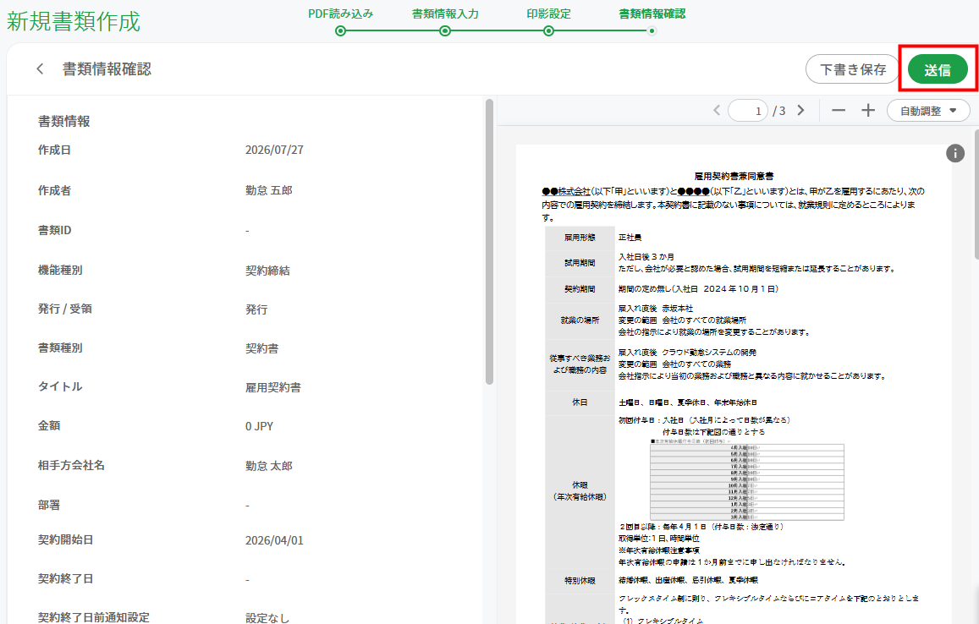
Task: Click the 書類情報入力 step circle
Action: (444, 30)
